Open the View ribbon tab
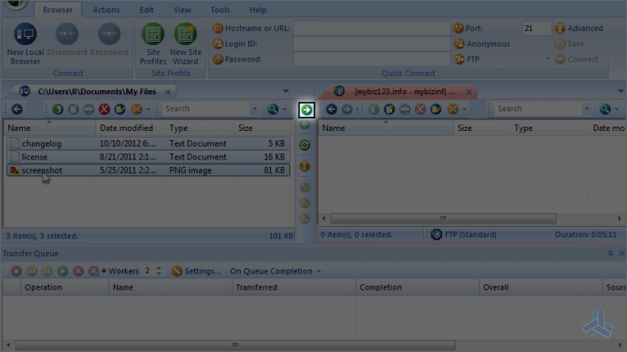Viewport: 627px width, 352px height. pyautogui.click(x=182, y=10)
